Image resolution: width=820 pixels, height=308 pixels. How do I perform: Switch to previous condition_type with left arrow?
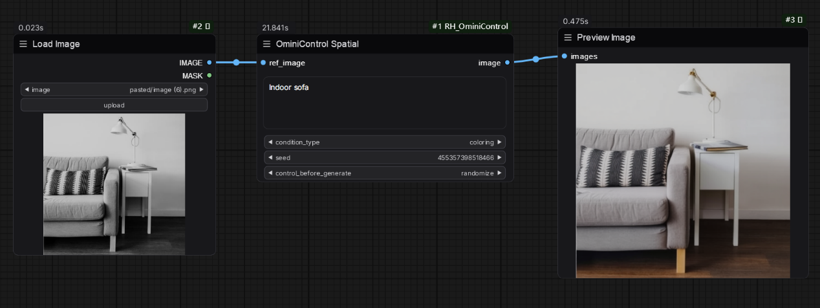[270, 142]
